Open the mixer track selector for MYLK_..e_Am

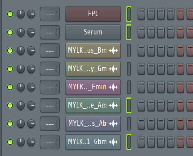(x=50, y=105)
